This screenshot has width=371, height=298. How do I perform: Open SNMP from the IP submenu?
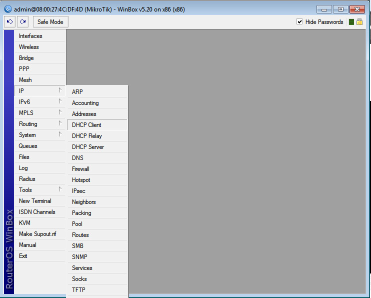point(97,257)
